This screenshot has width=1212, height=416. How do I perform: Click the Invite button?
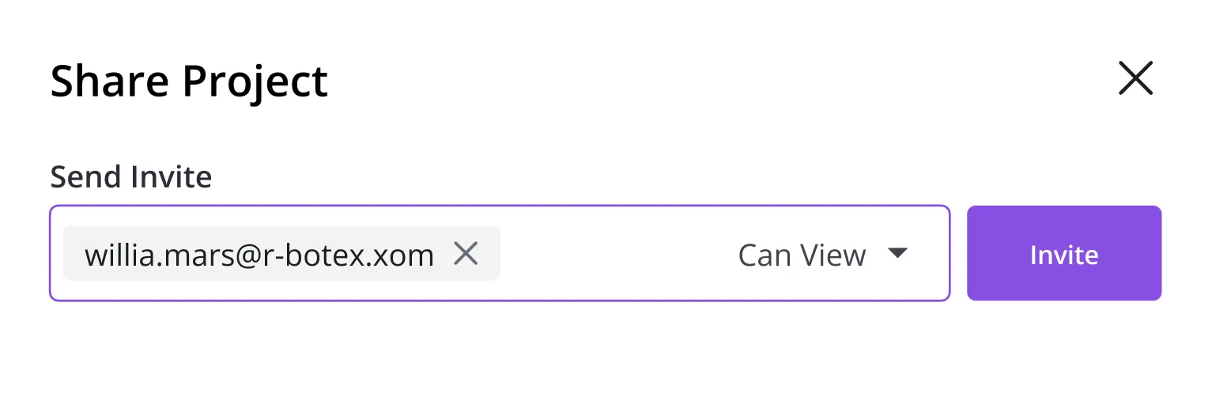click(x=1063, y=254)
